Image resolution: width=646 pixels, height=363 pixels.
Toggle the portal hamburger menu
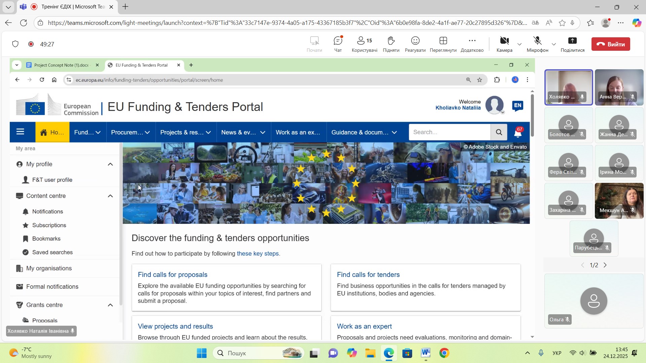20,132
